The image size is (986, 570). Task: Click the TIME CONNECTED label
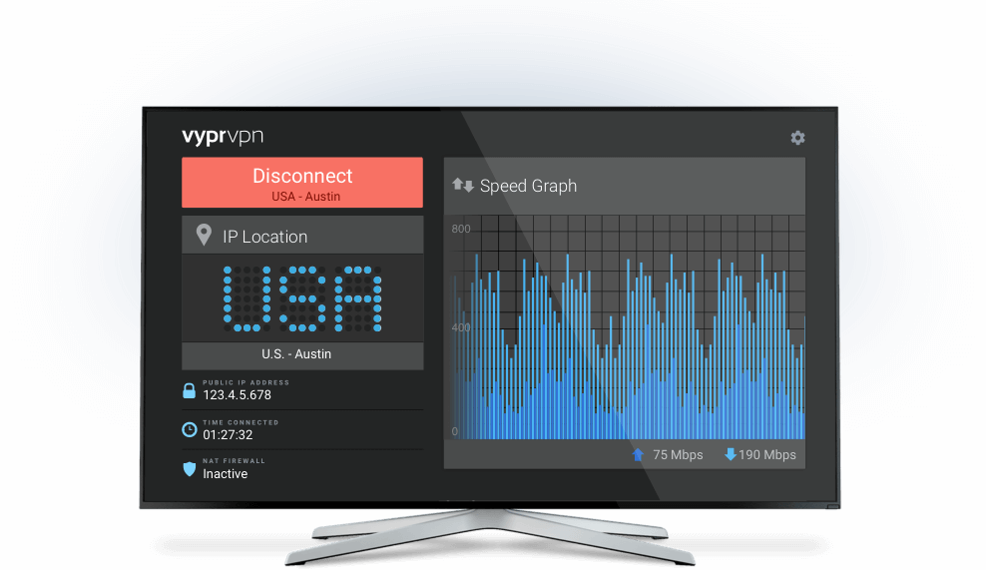click(x=241, y=423)
